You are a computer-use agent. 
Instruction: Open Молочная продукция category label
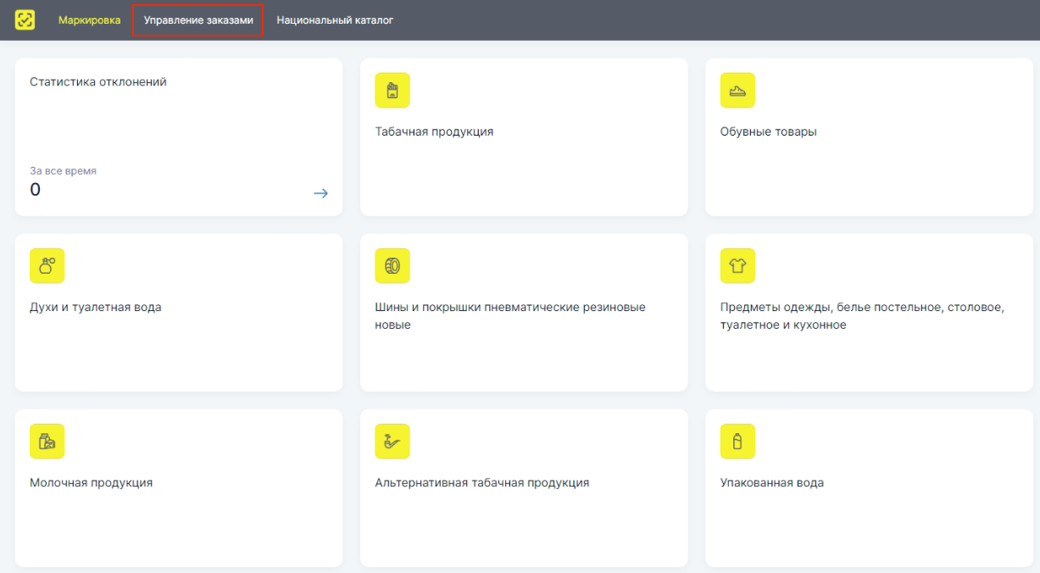91,482
